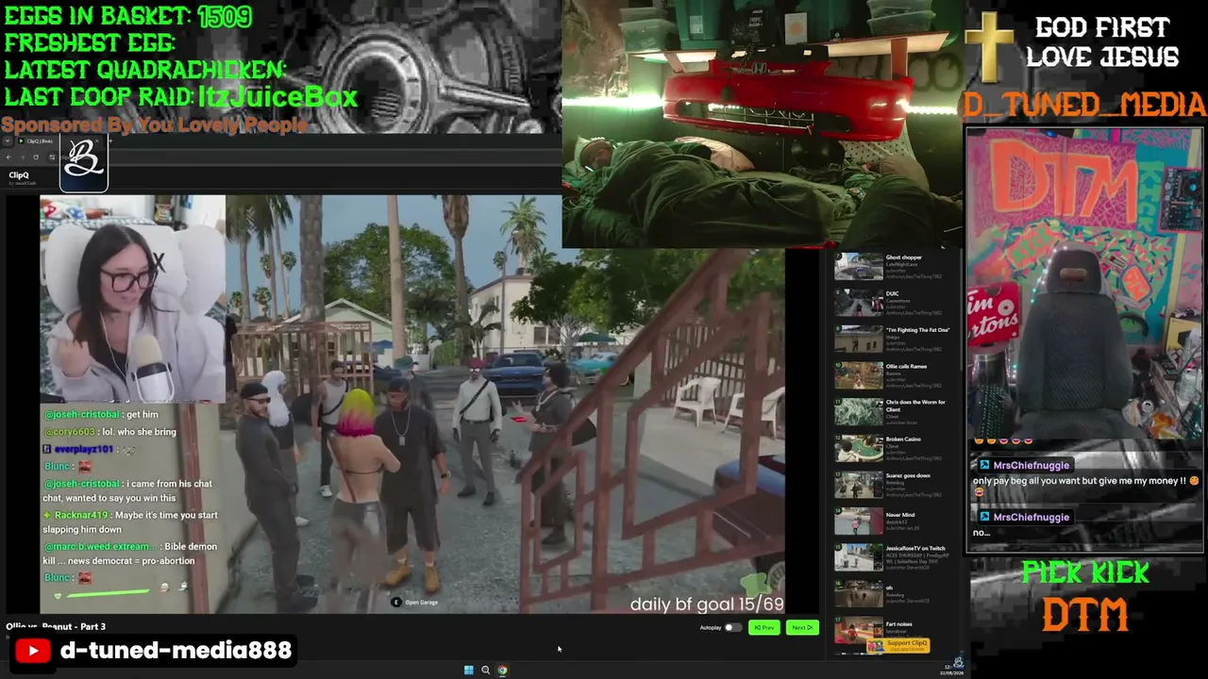Select the "I'm Fighting The Fat One" clip
The height and width of the screenshot is (679, 1208).
[892, 339]
